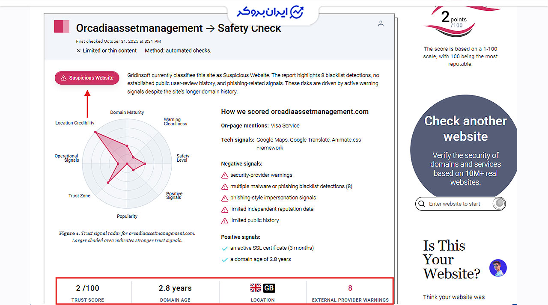Click the pink square logo beside Orcadiaassetmanagement
The image size is (548, 305).
coord(62,27)
